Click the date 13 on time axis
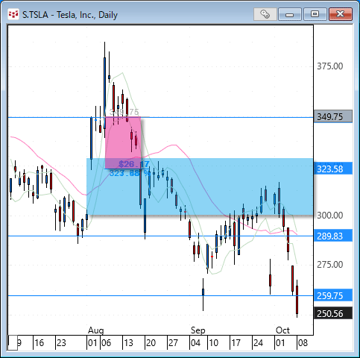Screen dimensions: 360x358 point(128,343)
